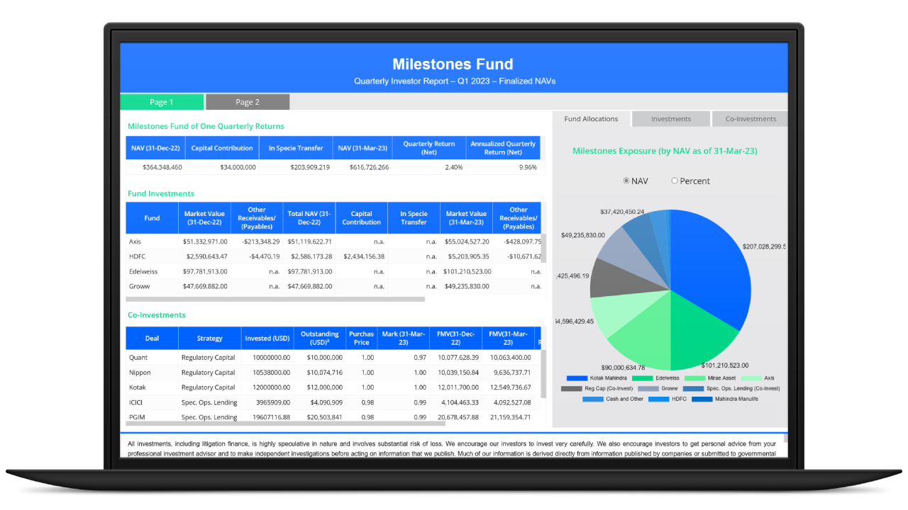908x510 pixels.
Task: Click the Strategy column header
Action: click(209, 339)
